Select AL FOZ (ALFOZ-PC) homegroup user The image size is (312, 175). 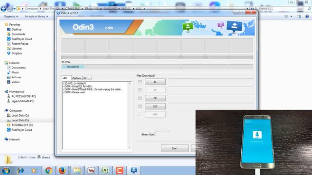click(24, 96)
